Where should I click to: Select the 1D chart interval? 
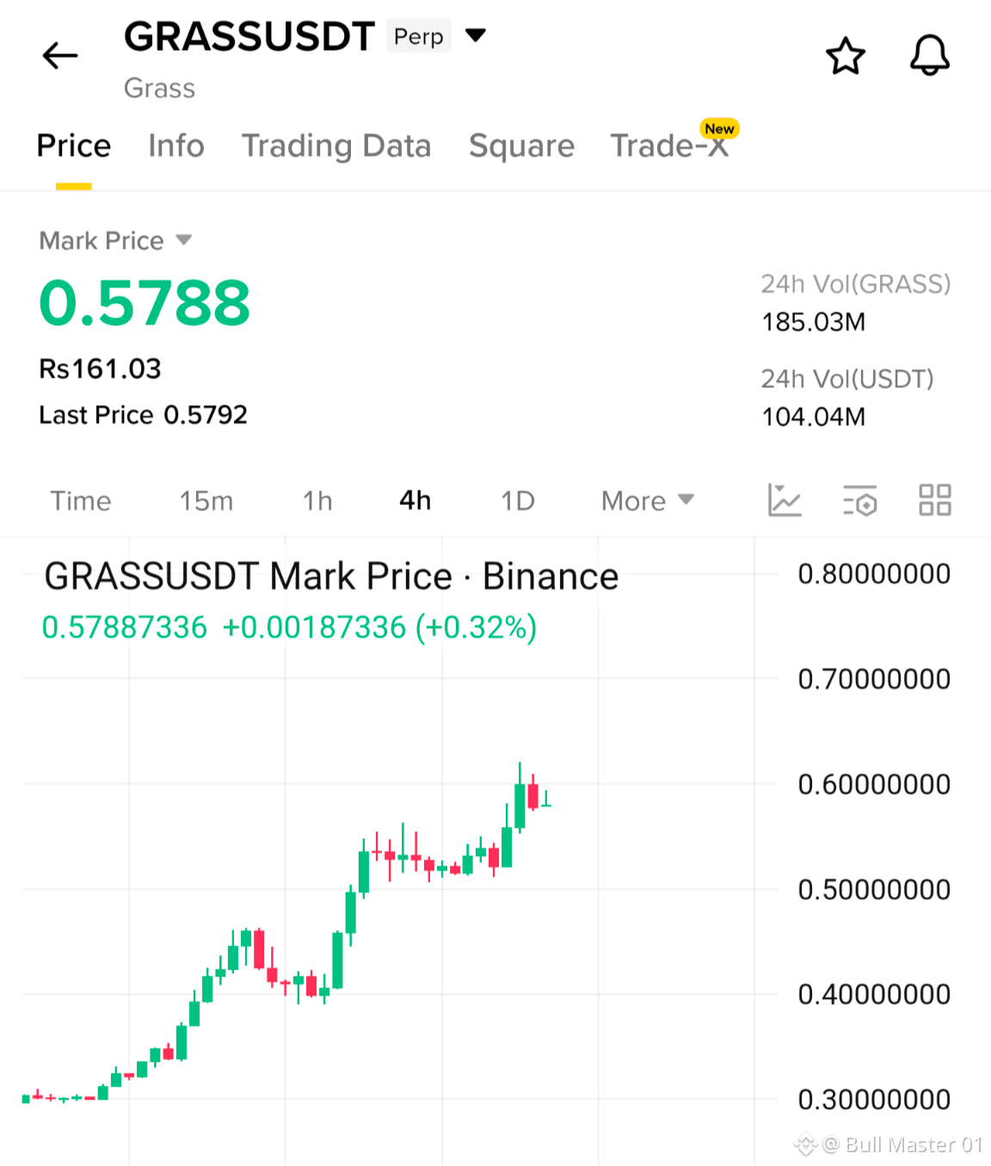click(518, 501)
